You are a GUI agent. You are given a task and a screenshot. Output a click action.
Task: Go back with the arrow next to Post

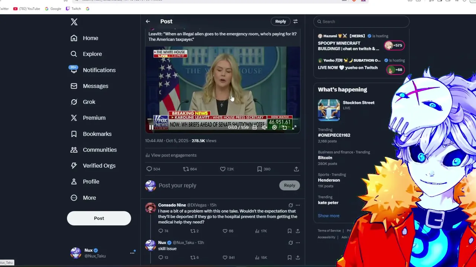point(148,22)
